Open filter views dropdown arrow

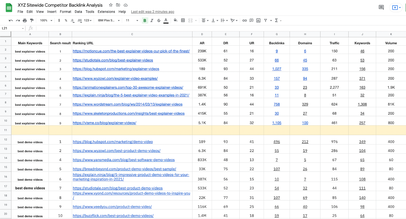[271, 21]
